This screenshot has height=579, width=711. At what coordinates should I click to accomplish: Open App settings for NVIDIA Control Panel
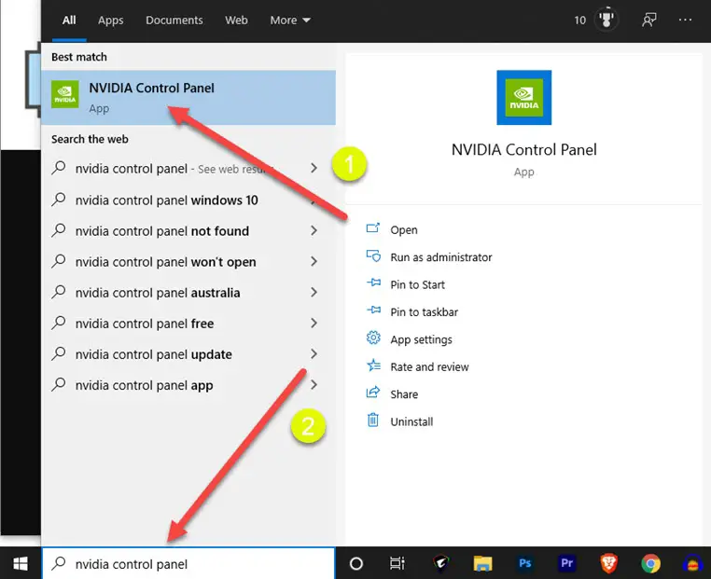pos(421,339)
